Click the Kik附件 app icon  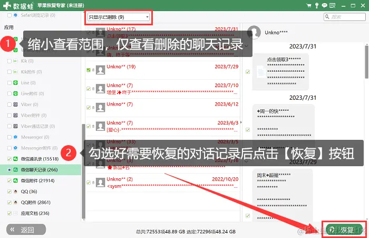click(x=15, y=72)
